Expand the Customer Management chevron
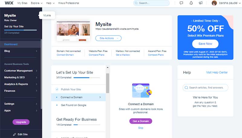Image resolution: width=242 pixels, height=138 pixels. (36, 71)
